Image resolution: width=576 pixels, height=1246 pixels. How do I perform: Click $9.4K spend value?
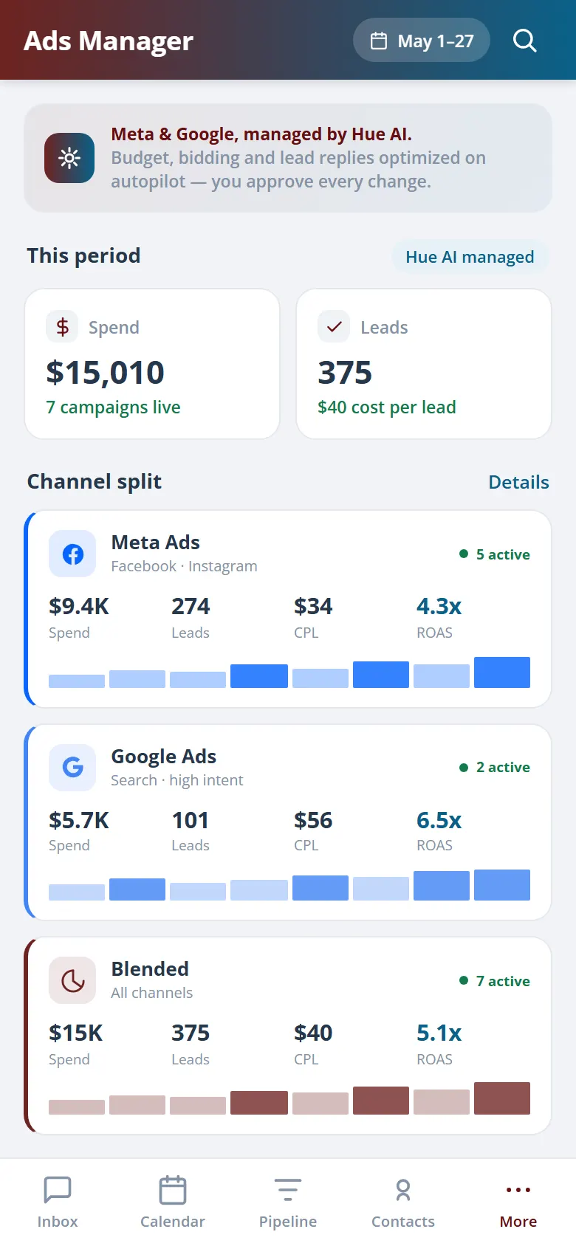click(x=79, y=607)
